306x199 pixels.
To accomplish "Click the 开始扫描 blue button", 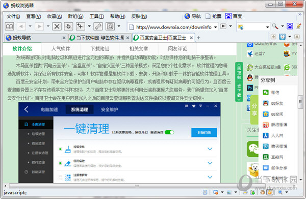I will point(204,132).
